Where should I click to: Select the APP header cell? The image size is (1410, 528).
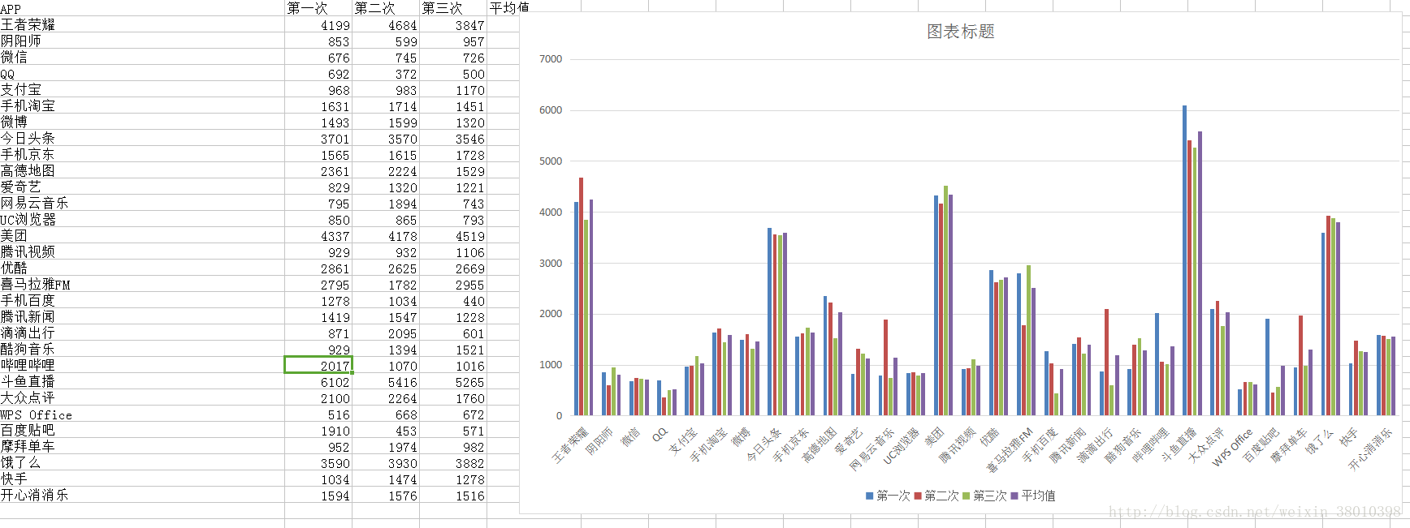(142, 8)
